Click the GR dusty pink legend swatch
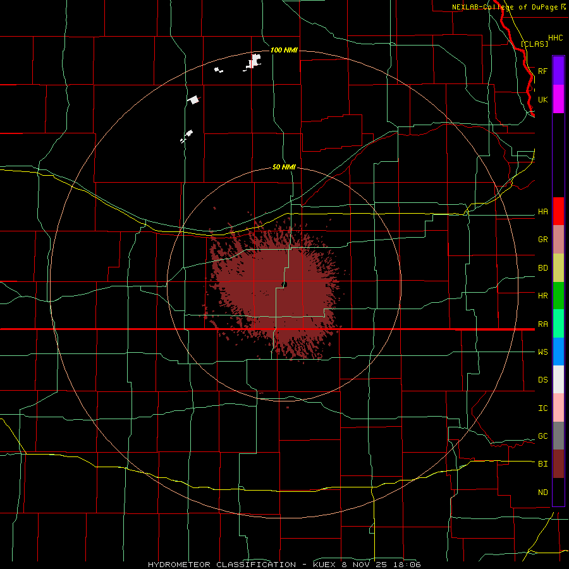 click(558, 240)
